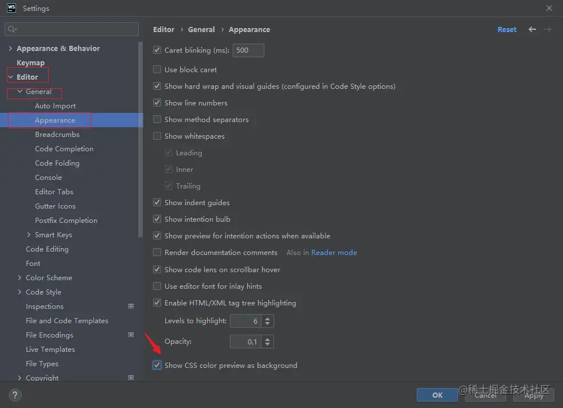Open Code Completion settings
This screenshot has width=563, height=408.
pyautogui.click(x=64, y=149)
